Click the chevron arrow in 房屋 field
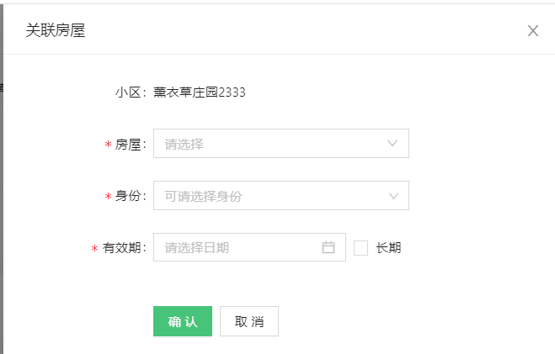555x354 pixels. (392, 144)
